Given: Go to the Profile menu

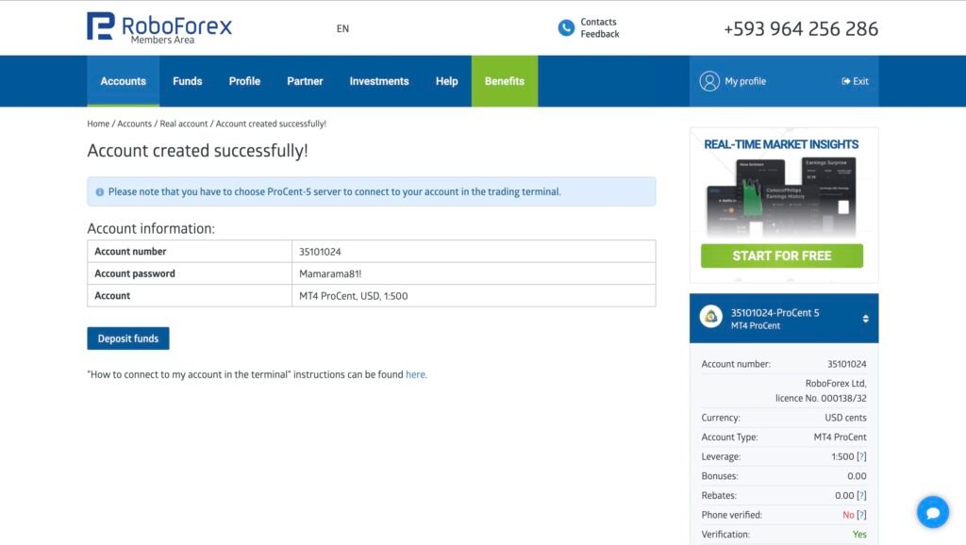Looking at the screenshot, I should 244,81.
